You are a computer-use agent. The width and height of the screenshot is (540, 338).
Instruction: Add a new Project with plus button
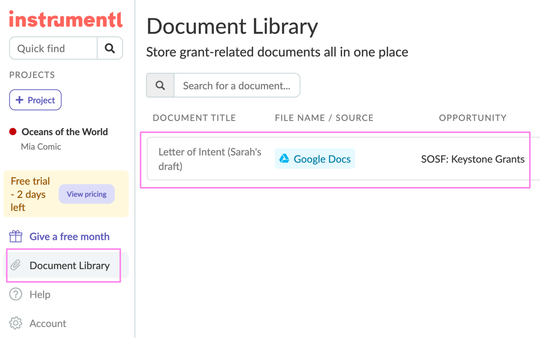35,100
